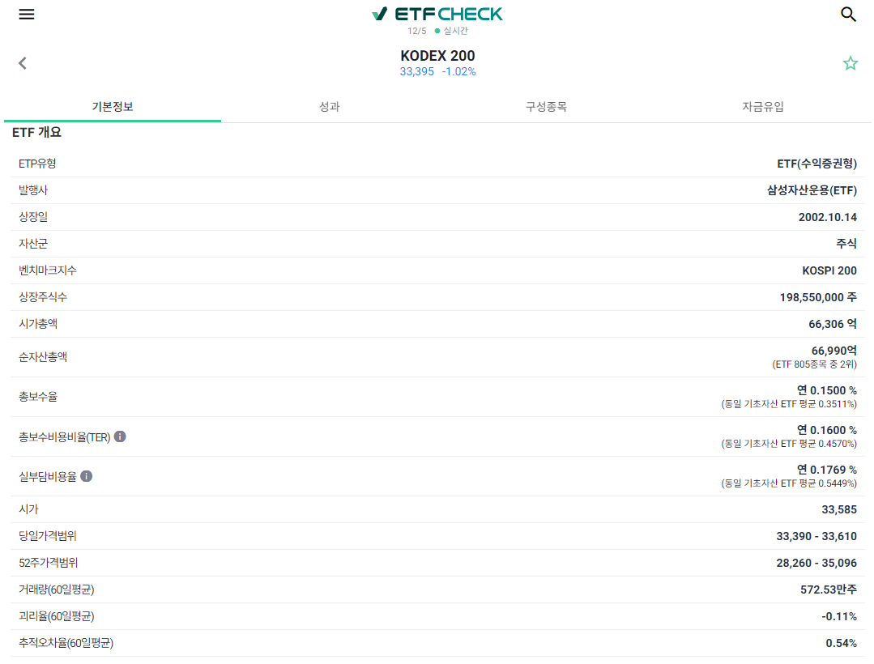Click the market cap 66,306 억
Image resolution: width=874 pixels, height=664 pixels.
click(x=832, y=324)
